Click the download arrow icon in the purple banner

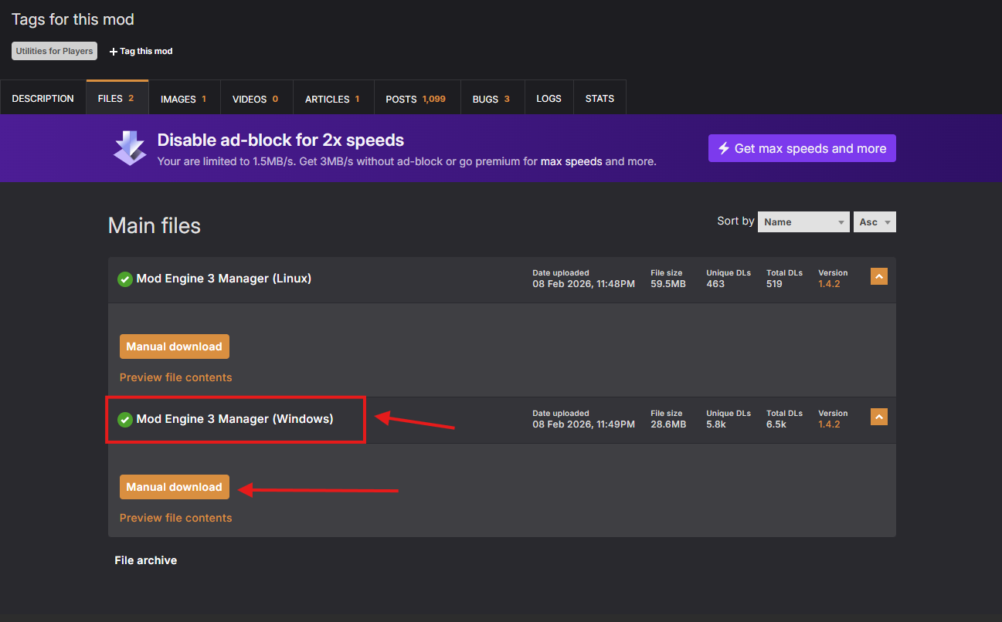[129, 148]
